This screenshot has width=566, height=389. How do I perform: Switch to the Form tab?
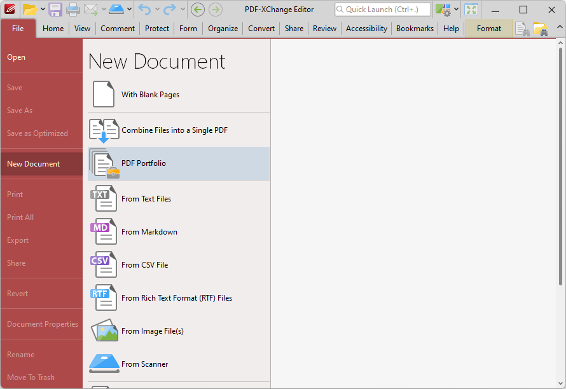(188, 29)
